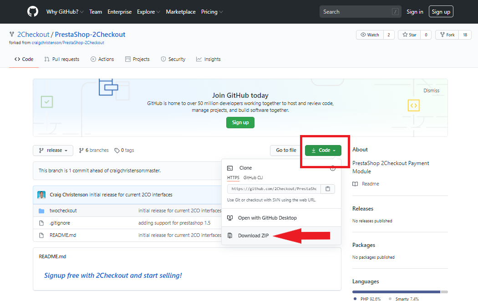This screenshot has width=478, height=301.
Task: Click Download ZIP option
Action: pyautogui.click(x=281, y=236)
